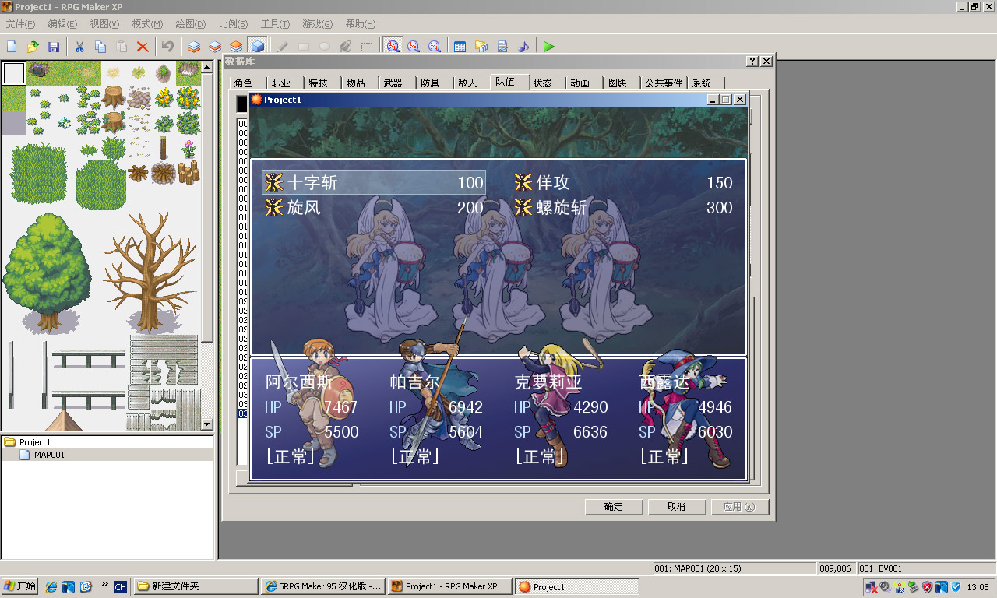Cancel the database dialog with 取消

(677, 507)
